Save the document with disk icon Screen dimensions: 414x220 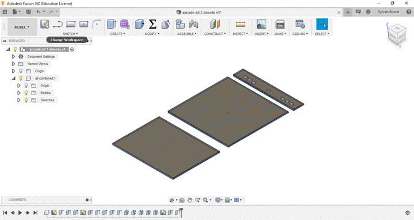coord(29,12)
